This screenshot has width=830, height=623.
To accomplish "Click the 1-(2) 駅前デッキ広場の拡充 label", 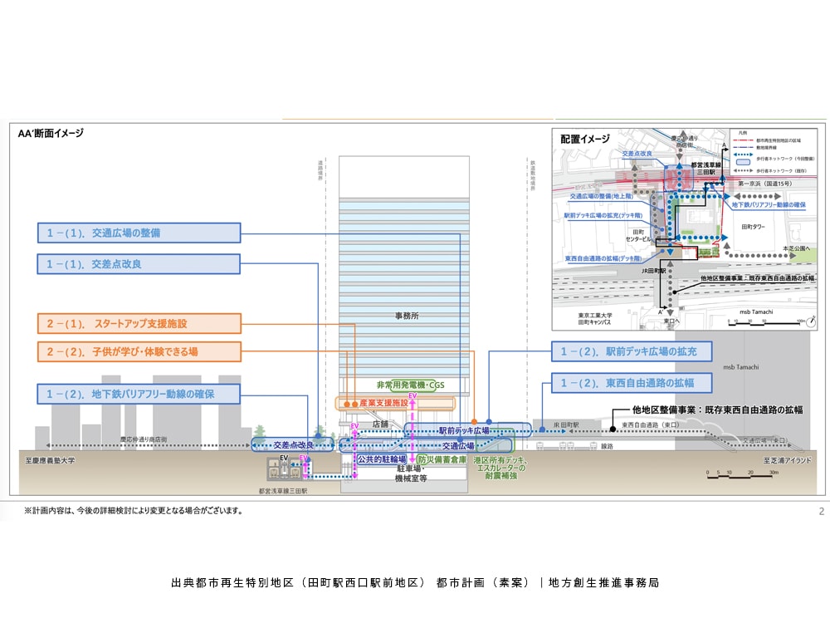I will click(x=631, y=351).
